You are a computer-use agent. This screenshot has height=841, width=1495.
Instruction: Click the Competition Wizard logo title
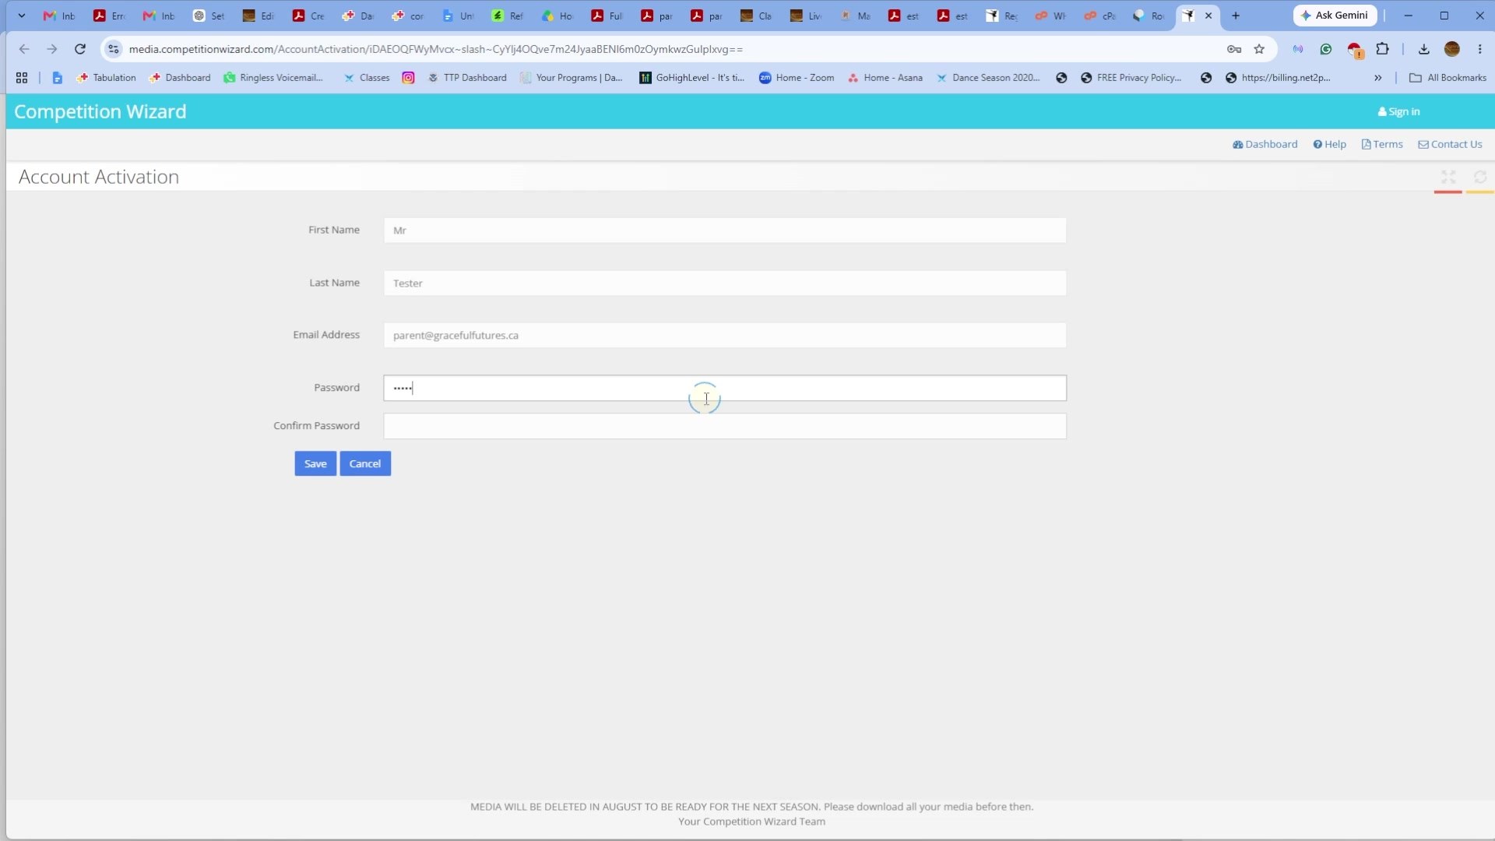[x=100, y=111]
